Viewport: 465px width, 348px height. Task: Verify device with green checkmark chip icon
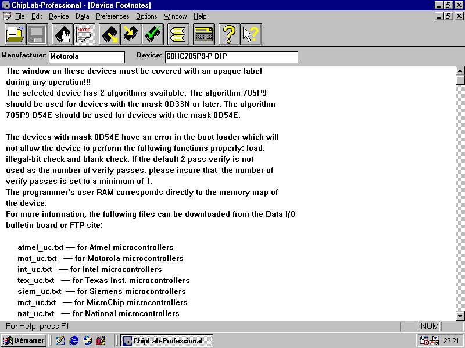point(153,34)
